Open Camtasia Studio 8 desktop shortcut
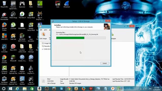 pyautogui.click(x=4, y=70)
